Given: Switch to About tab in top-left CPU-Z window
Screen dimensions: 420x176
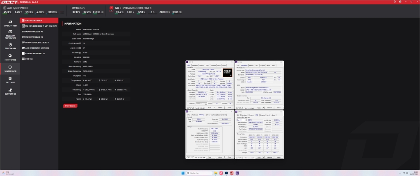Looking at the screenshot, I should click(x=224, y=65).
